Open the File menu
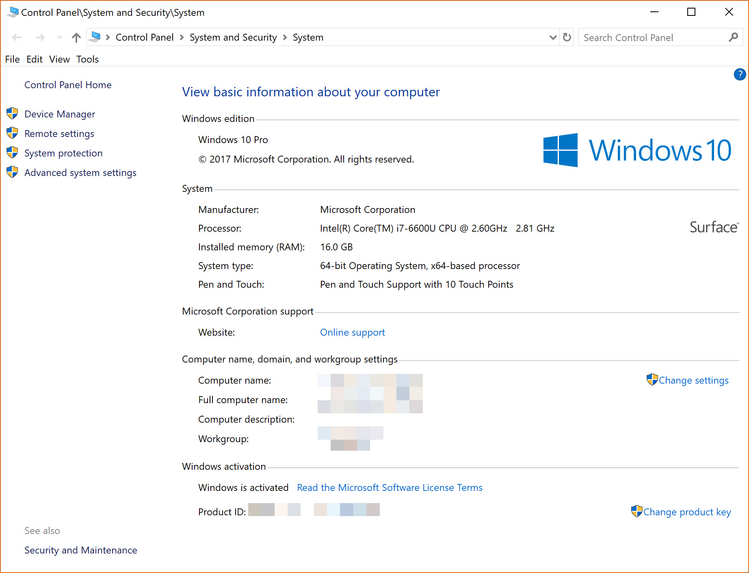Screen dimensions: 749x573 click(x=12, y=59)
